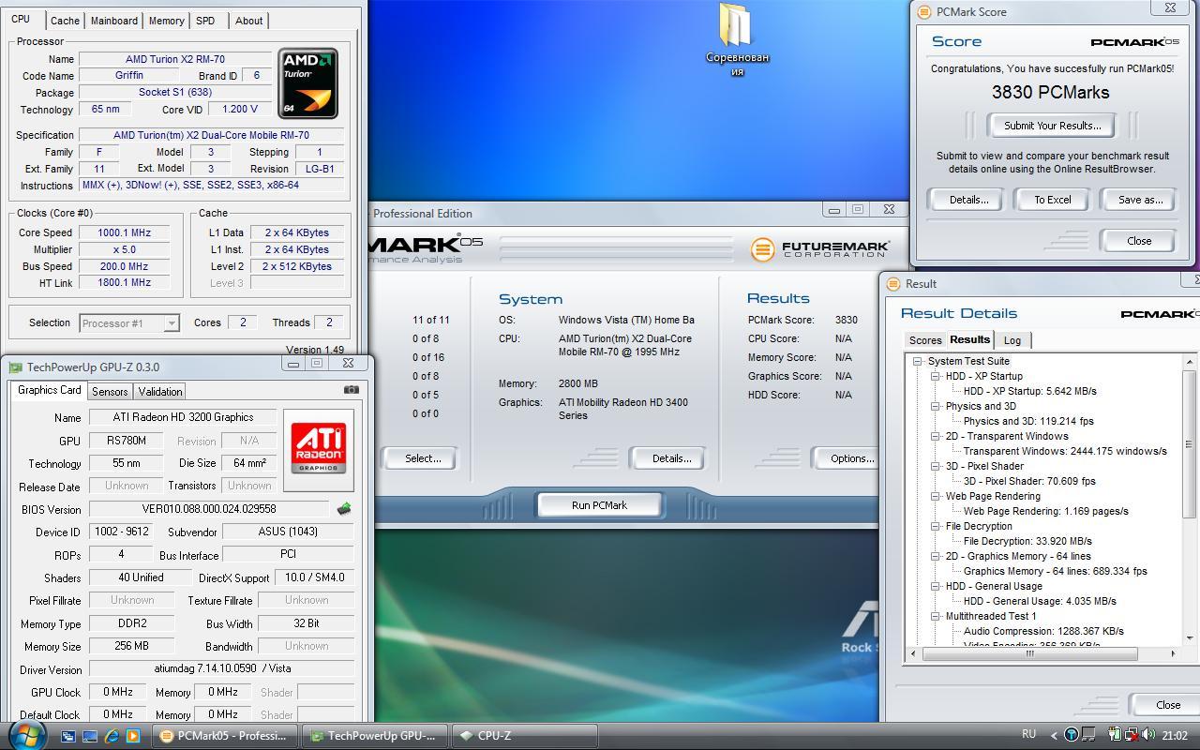Open the Processor #1 selection dropdown
1200x750 pixels.
pos(171,323)
